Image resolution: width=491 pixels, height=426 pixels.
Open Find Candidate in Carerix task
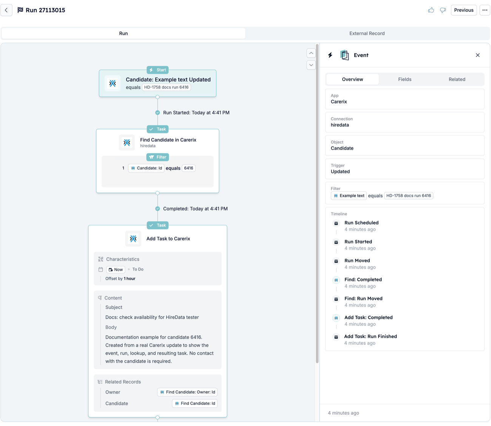click(168, 140)
